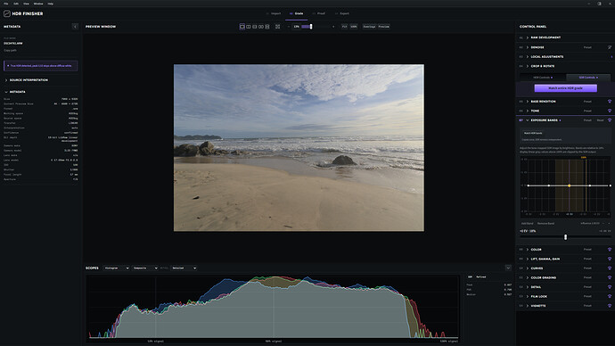Click Curves row purple bypass icon
The image size is (615, 346).
(x=610, y=268)
